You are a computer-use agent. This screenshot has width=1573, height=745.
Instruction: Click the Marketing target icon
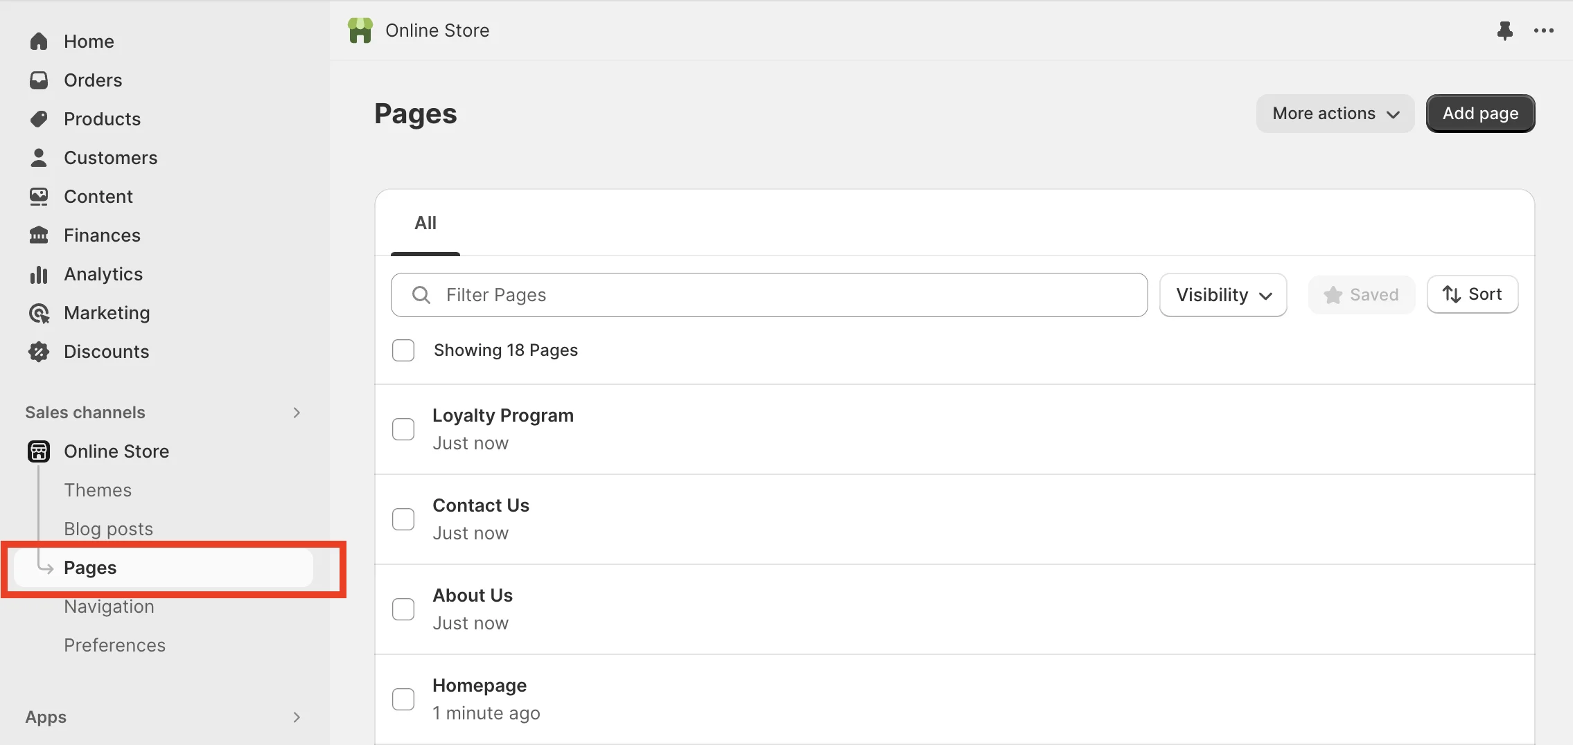[x=39, y=313]
